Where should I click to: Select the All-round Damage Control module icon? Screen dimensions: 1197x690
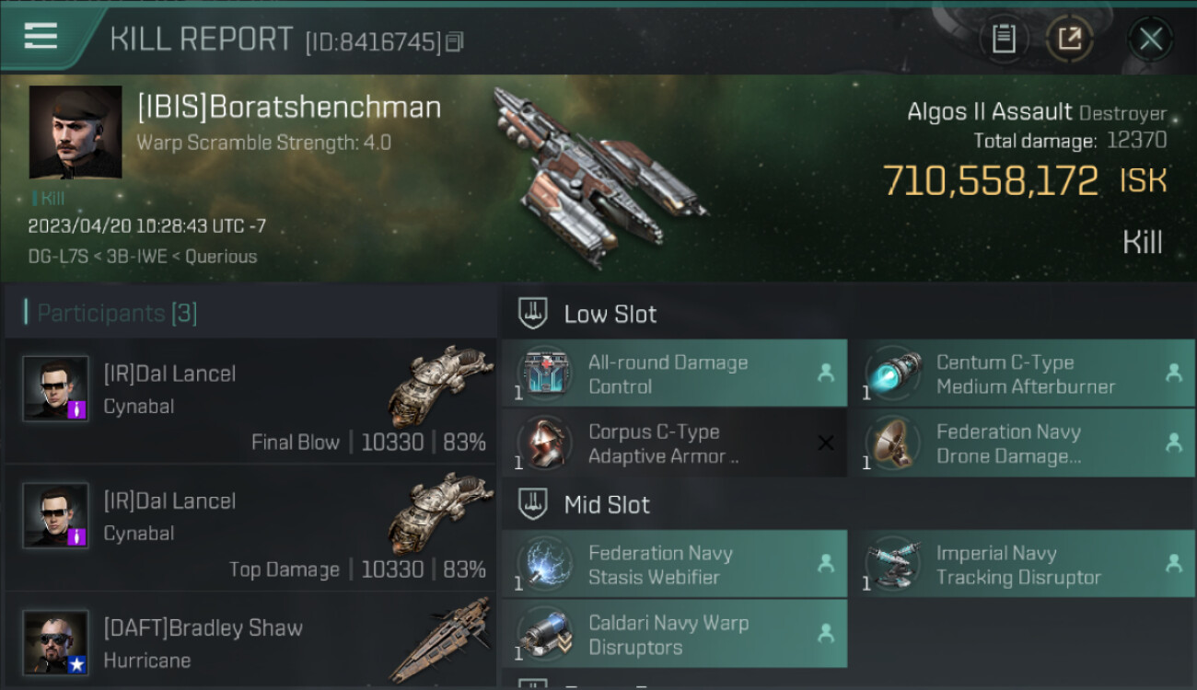pyautogui.click(x=547, y=374)
